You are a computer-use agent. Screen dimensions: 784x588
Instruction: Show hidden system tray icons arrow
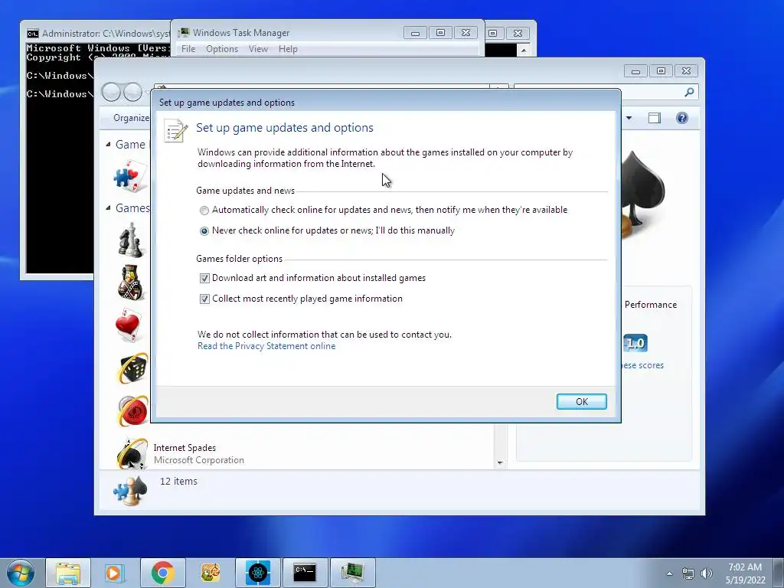[669, 573]
